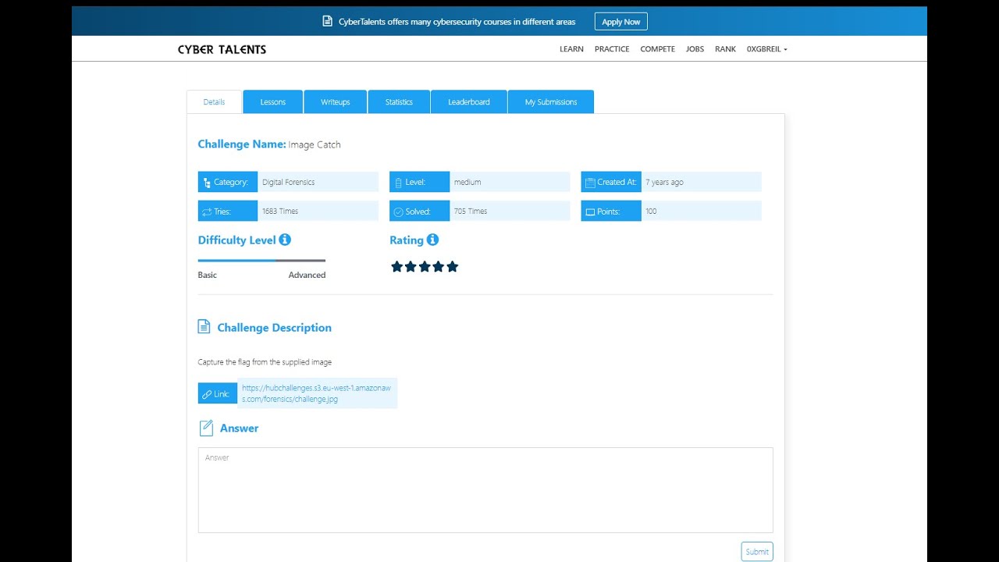Open JOBS in navigation

pos(695,49)
